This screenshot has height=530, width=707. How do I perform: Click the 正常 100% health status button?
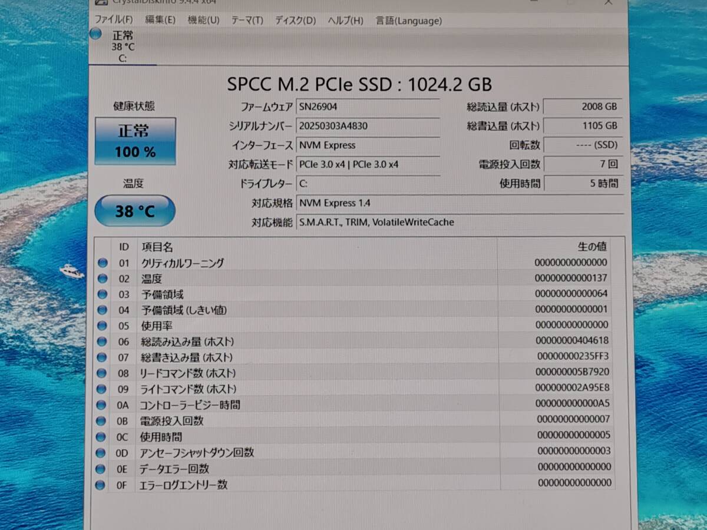[x=135, y=141]
